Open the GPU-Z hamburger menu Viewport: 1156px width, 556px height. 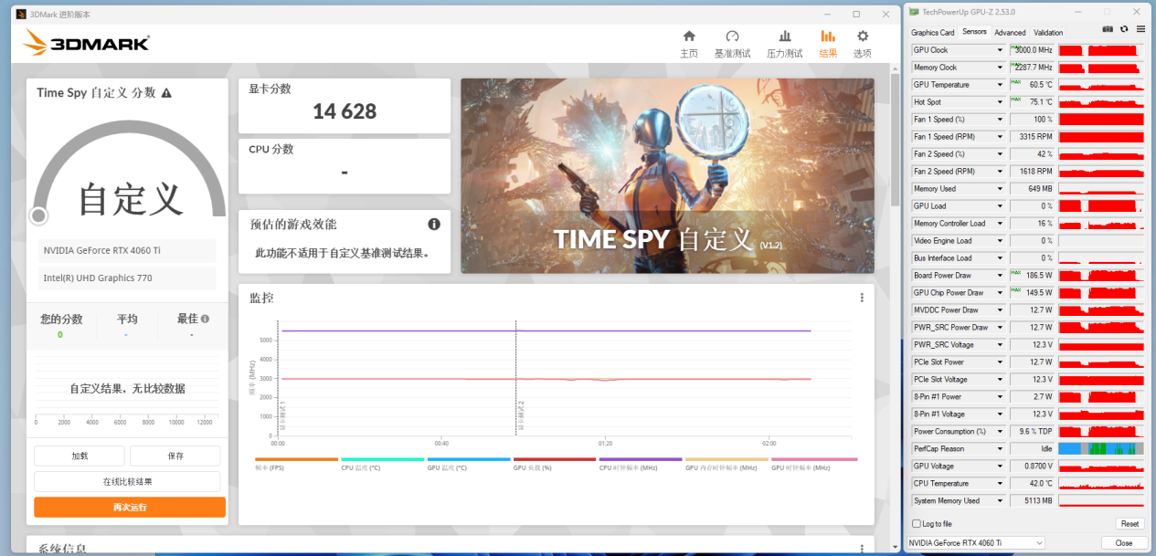(1140, 29)
